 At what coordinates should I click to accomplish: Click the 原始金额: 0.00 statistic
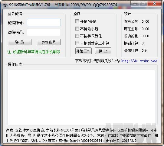click(x=136, y=22)
